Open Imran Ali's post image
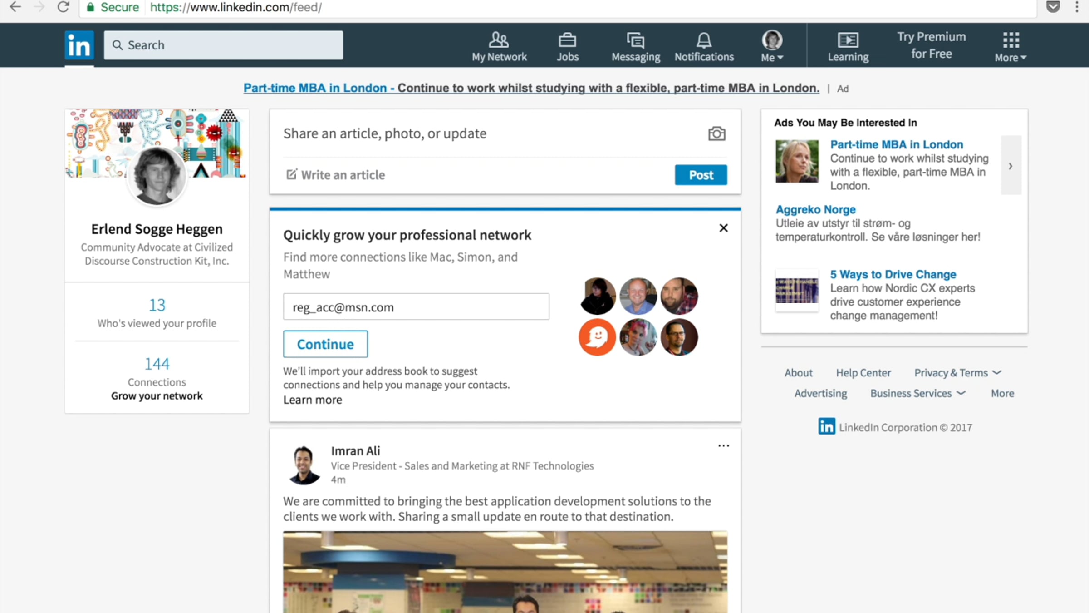1089x613 pixels. (505, 572)
